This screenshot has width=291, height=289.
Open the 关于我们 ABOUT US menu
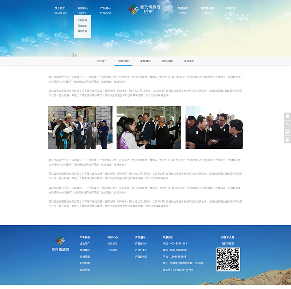click(60, 10)
